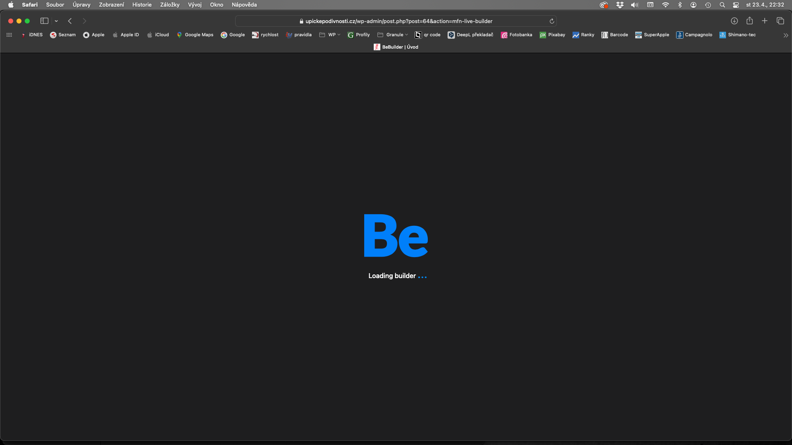Open SuperApple bookmark
The image size is (792, 445).
tap(652, 35)
